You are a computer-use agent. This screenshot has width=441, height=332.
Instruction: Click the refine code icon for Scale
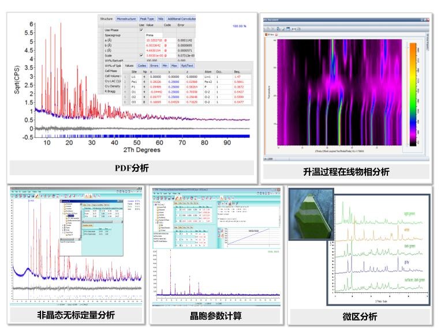(165, 55)
